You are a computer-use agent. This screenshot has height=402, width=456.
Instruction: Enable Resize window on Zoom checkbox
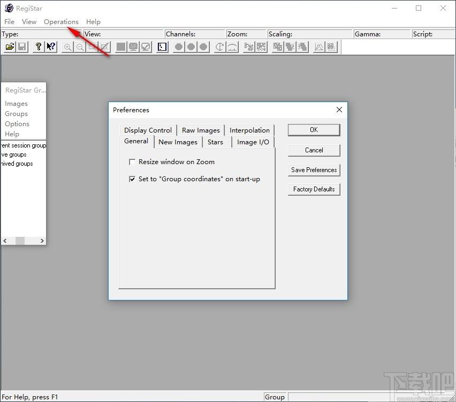(132, 162)
